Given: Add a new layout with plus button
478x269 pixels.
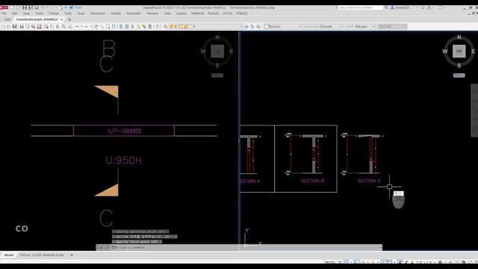Looking at the screenshot, I should (x=72, y=255).
